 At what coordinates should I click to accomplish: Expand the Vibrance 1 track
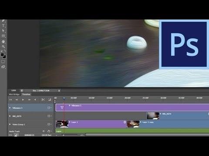pyautogui.click(x=10, y=108)
